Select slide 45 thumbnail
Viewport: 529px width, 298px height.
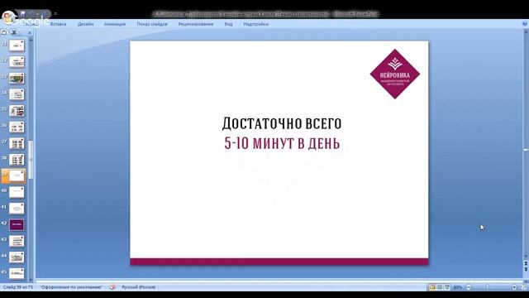click(17, 273)
